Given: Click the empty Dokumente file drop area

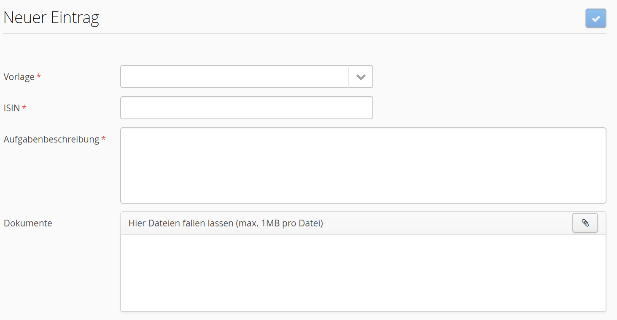Looking at the screenshot, I should click(363, 273).
